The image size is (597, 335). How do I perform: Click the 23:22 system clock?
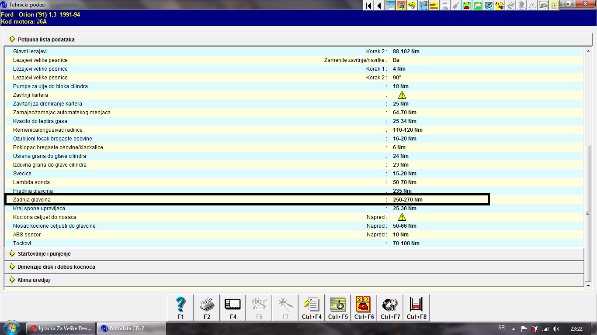click(x=576, y=328)
